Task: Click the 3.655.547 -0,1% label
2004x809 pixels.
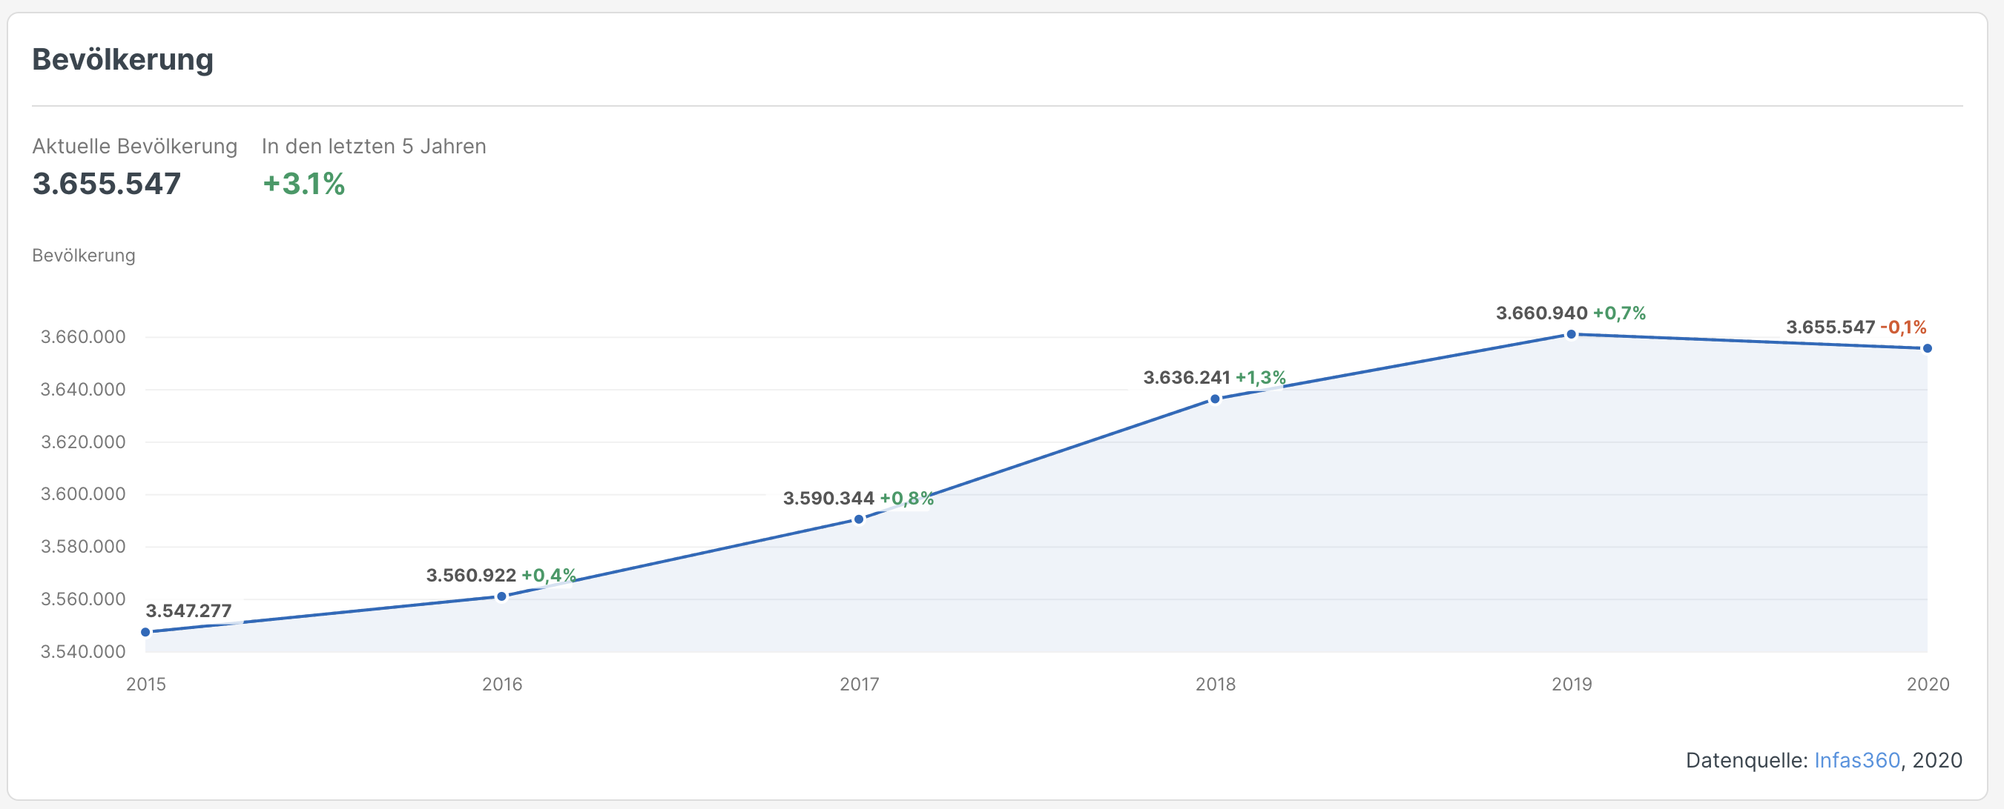Action: (x=1856, y=327)
